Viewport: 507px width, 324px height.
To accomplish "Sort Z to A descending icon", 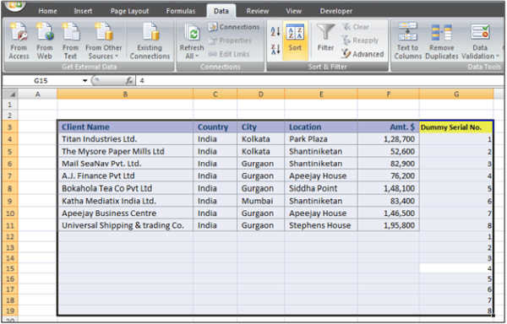I will point(275,50).
